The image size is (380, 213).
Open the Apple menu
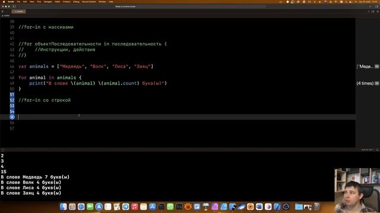pos(4,2)
